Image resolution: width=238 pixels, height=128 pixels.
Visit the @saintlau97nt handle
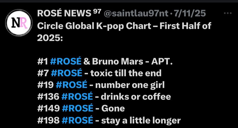[136, 14]
